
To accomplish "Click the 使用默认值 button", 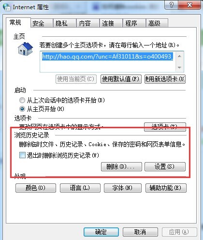I will [121, 79].
